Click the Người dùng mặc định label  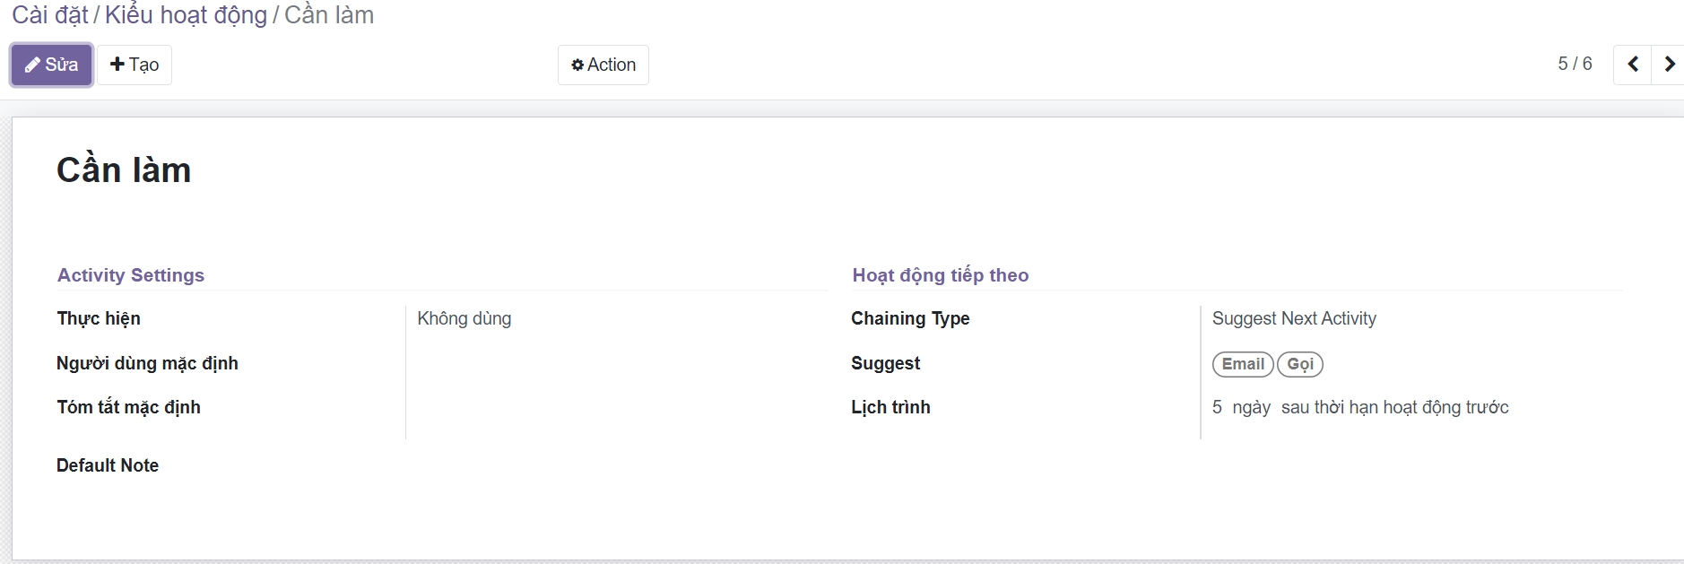tap(147, 363)
